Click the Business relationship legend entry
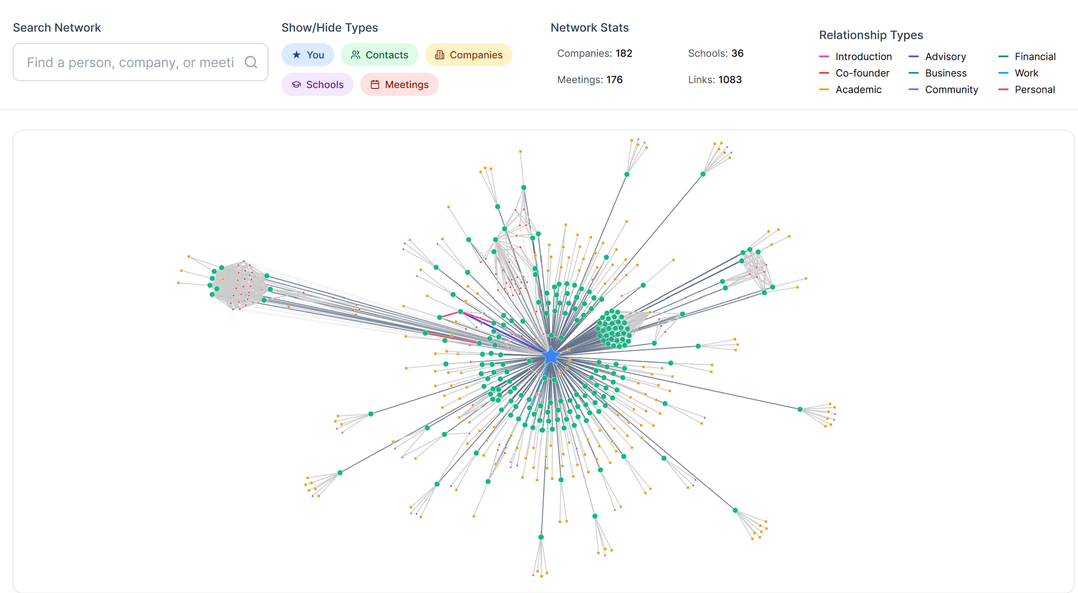 pos(938,73)
